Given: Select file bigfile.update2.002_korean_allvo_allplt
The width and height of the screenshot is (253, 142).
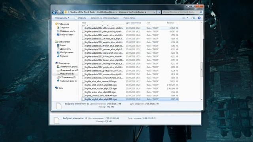Looking at the screenshot, I should [130, 60].
